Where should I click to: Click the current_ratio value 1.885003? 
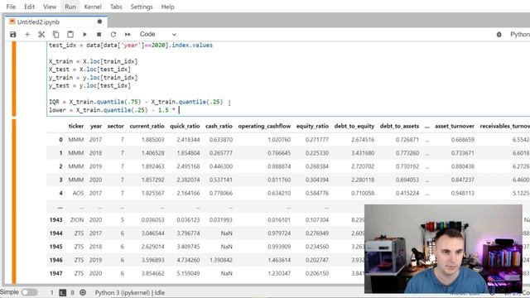pos(152,140)
